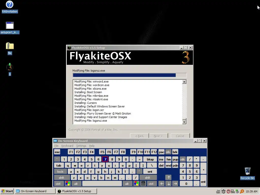Switch to On-Screen Keyboard taskbar button
260x195 pixels.
pyautogui.click(x=35, y=191)
